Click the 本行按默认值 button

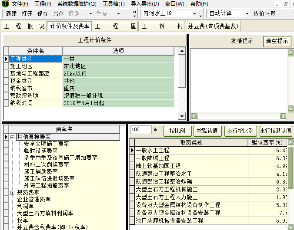point(276,131)
